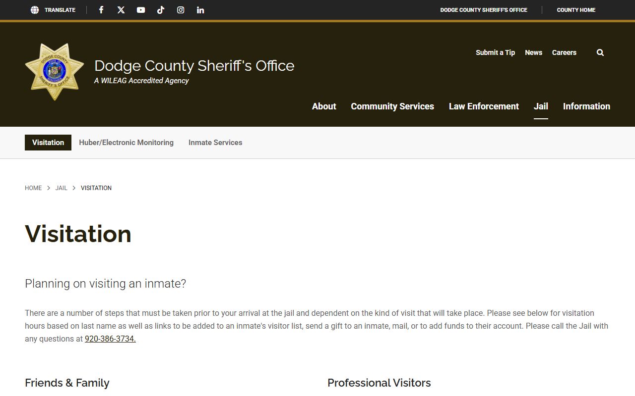635x396 pixels.
Task: Click the globe Translate icon
Action: [x=35, y=10]
